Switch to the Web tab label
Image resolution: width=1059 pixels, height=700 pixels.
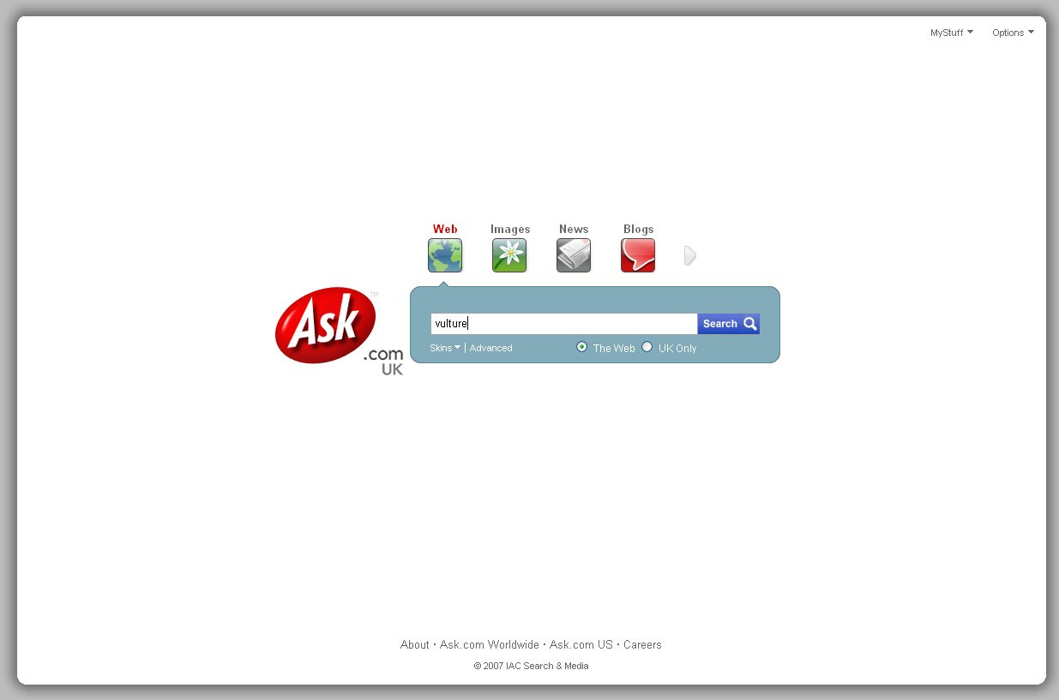[x=445, y=229]
